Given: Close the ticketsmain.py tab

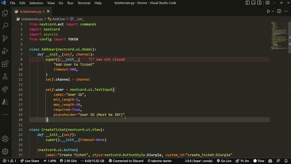Looking at the screenshot, I should pyautogui.click(x=48, y=11).
